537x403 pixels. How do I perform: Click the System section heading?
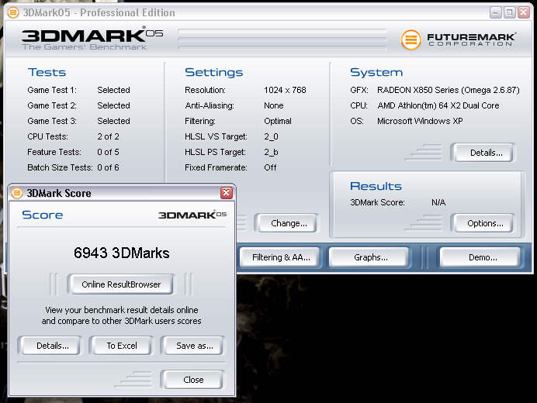[376, 72]
